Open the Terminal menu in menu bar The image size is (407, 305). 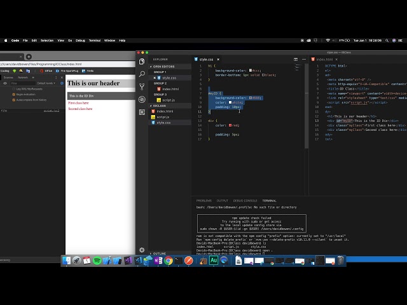pos(95,41)
